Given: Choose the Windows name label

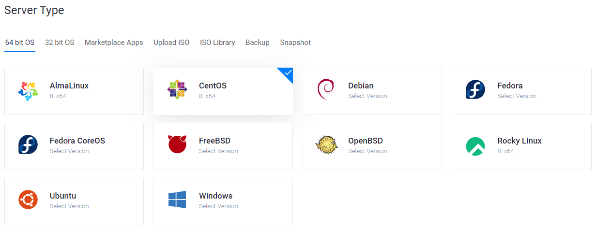Looking at the screenshot, I should [215, 196].
